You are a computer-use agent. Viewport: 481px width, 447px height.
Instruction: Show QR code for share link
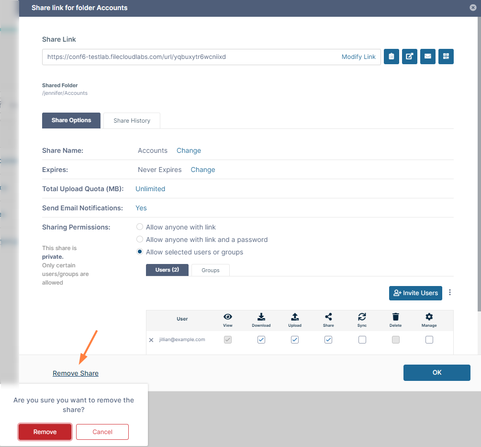(x=446, y=57)
